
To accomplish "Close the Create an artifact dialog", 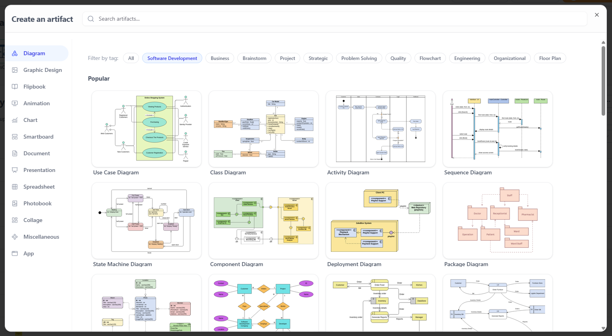I will (596, 15).
